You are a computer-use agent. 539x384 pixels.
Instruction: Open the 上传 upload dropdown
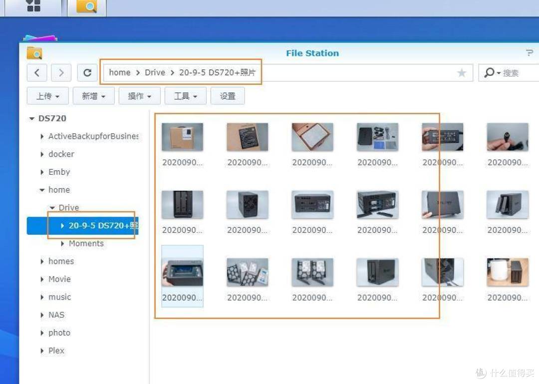[x=47, y=96]
